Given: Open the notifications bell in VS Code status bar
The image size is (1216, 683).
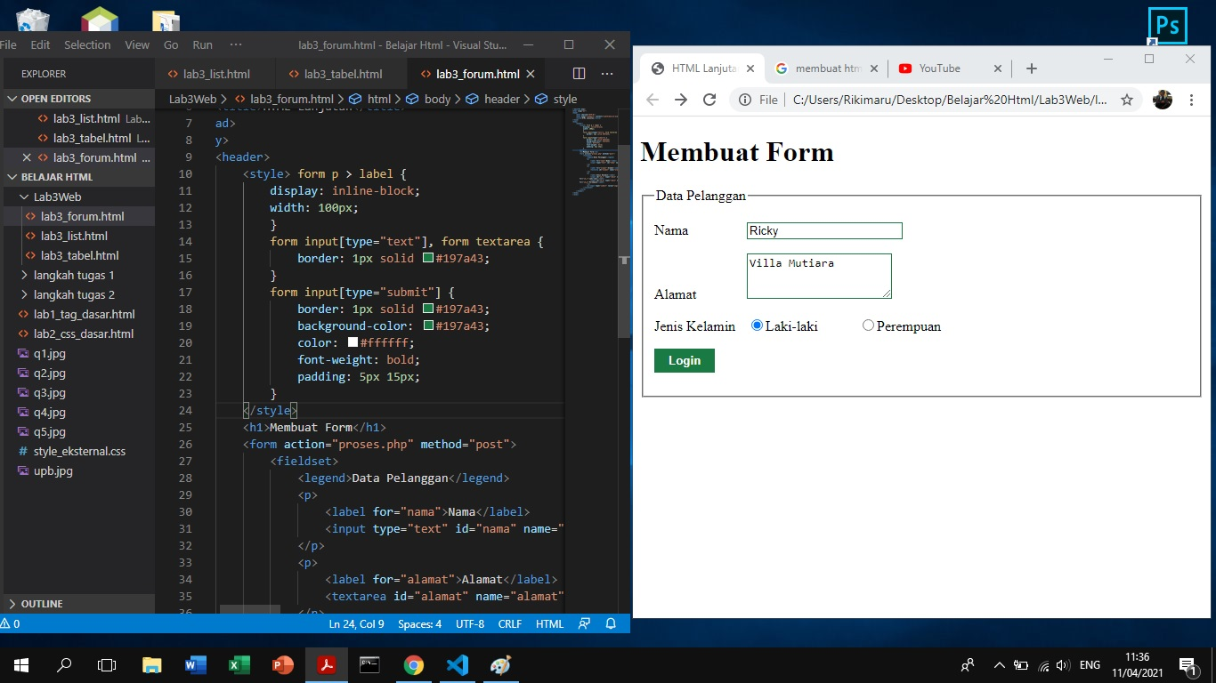Looking at the screenshot, I should [611, 623].
